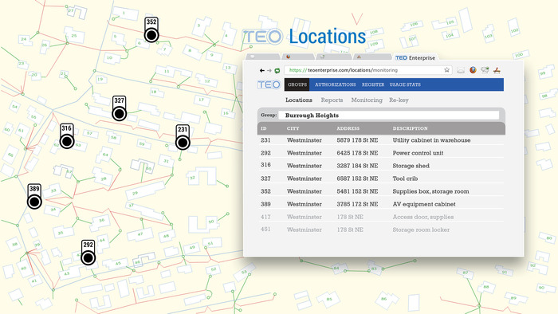
Task: Click Access door, supplies description
Action: tap(423, 217)
